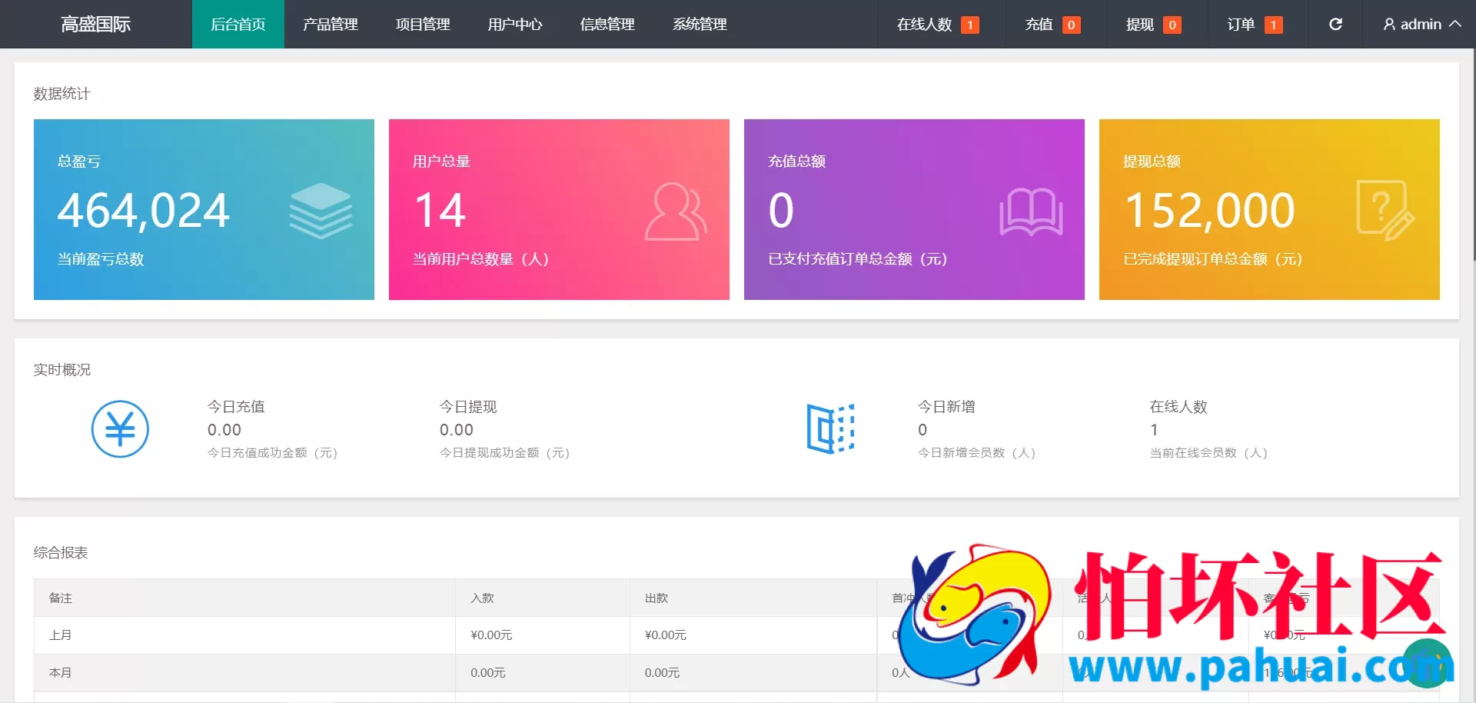Viewport: 1476px width, 703px height.
Task: Click the 在线人数 label in 实时概况
Action: pos(1178,406)
